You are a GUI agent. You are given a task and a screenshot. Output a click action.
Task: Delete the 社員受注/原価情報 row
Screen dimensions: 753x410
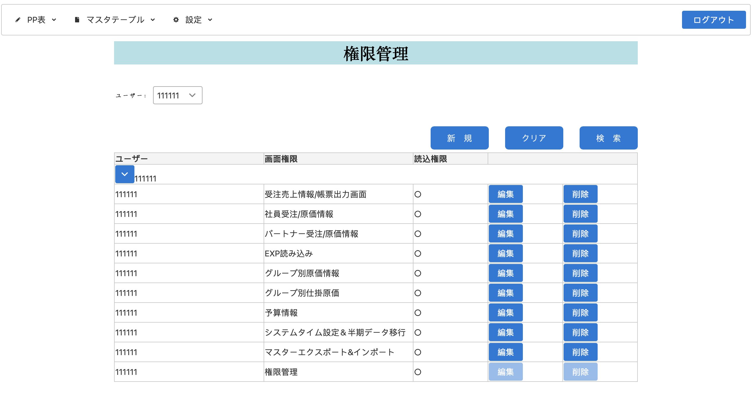(x=580, y=214)
